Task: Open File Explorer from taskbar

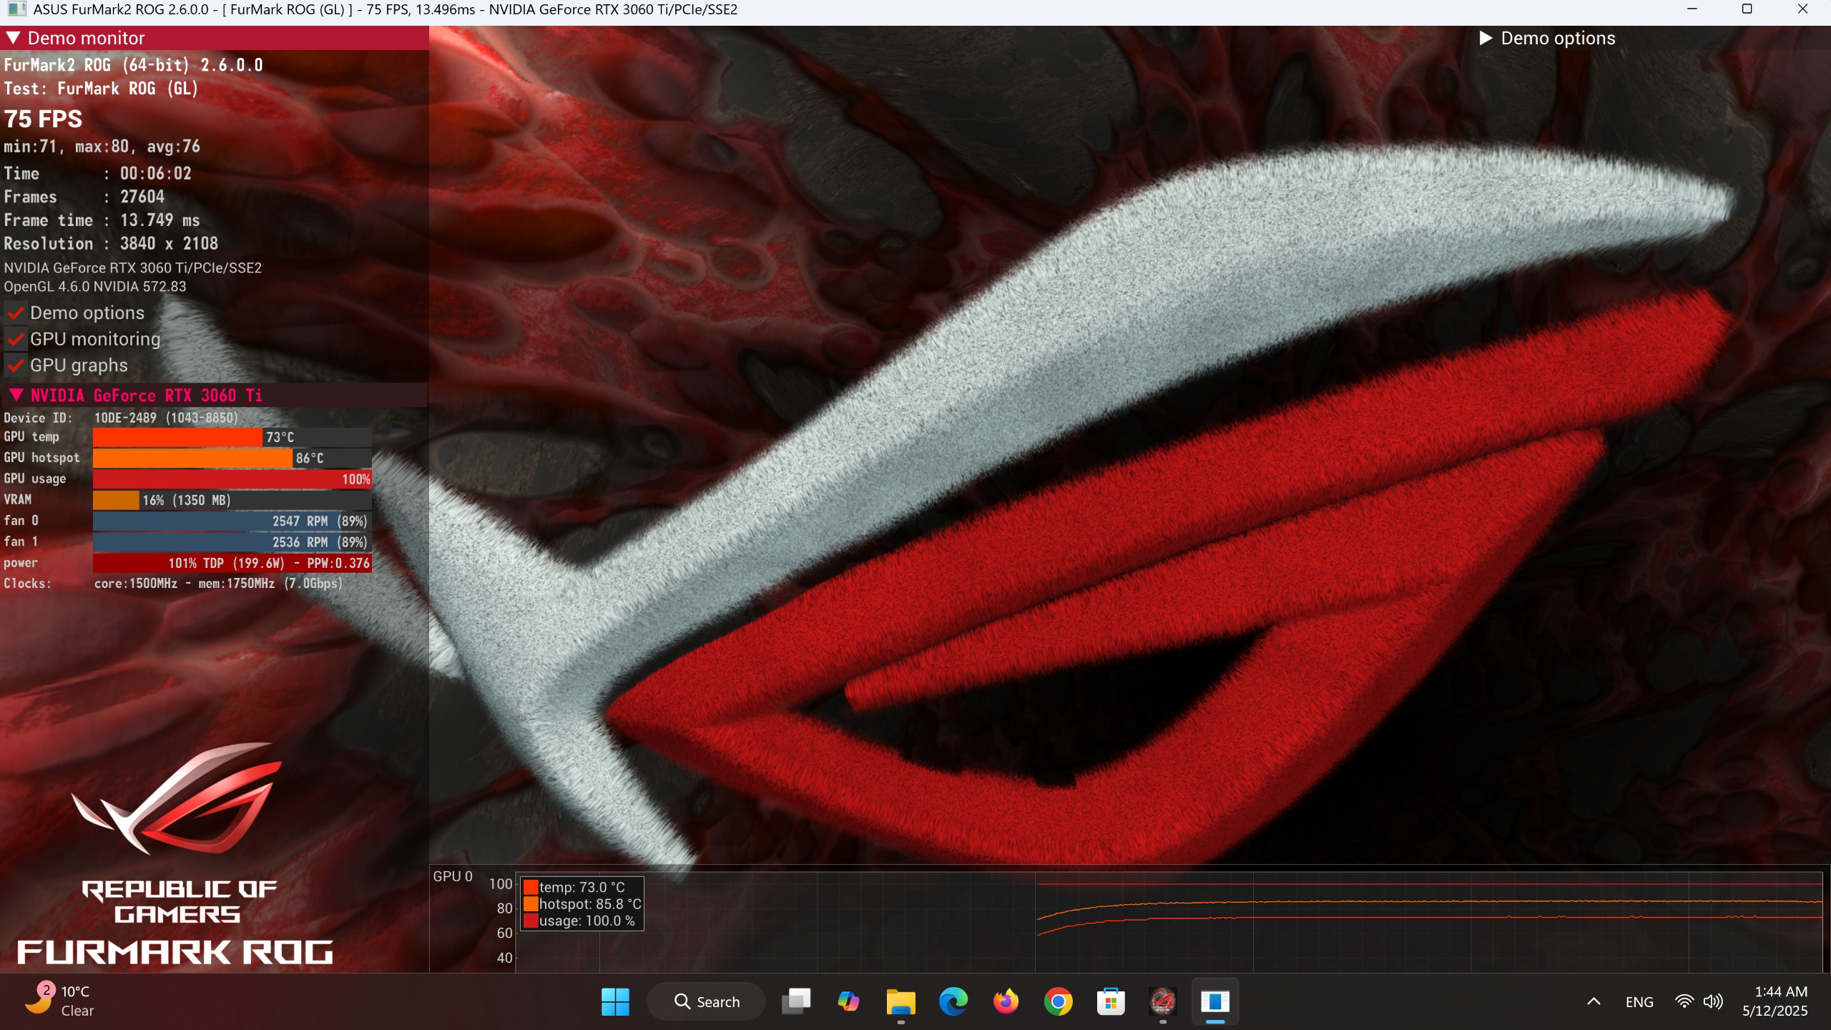Action: [x=900, y=1001]
